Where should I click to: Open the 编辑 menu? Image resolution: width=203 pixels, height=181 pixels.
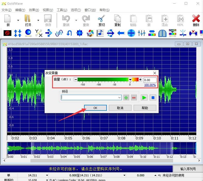click(x=20, y=10)
